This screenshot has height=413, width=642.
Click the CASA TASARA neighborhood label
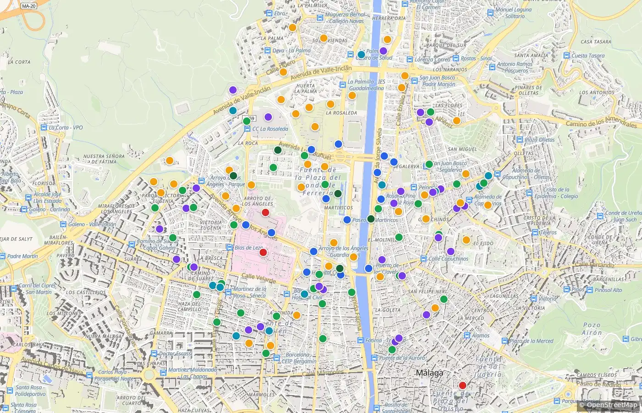[x=596, y=42]
